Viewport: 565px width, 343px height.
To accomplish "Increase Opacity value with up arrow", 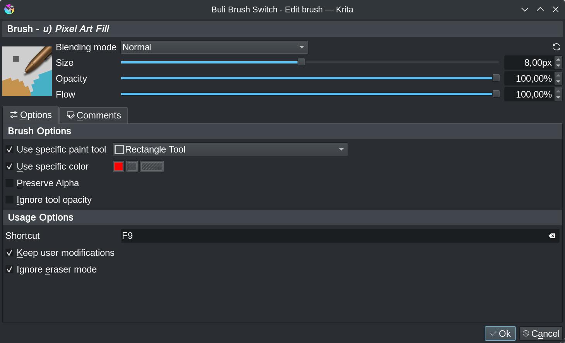I will (x=558, y=75).
